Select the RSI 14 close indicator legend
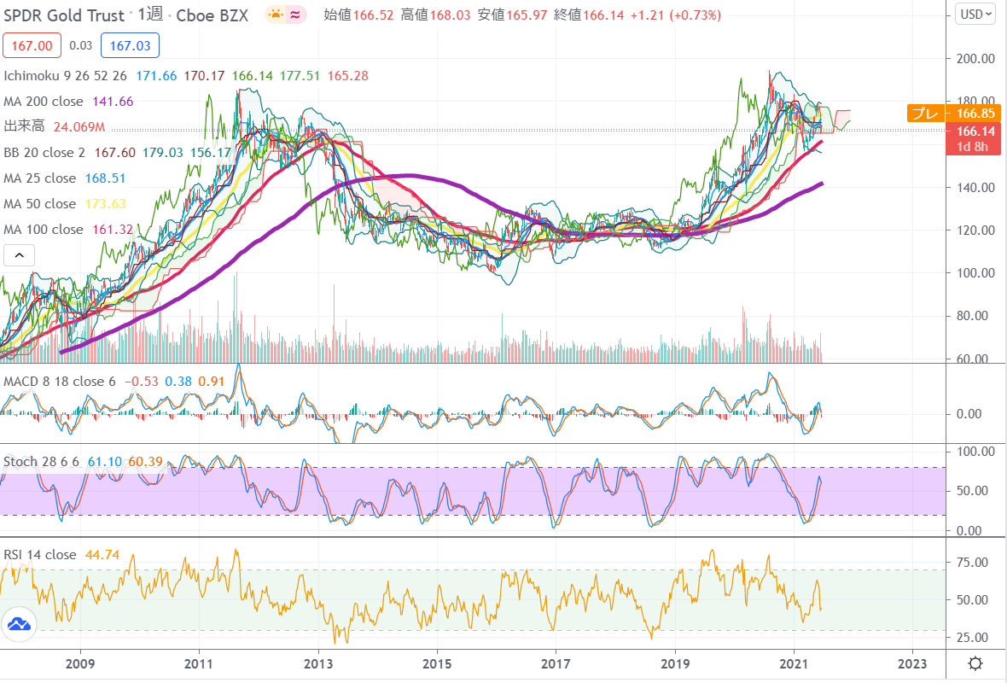The image size is (1007, 683). click(40, 554)
